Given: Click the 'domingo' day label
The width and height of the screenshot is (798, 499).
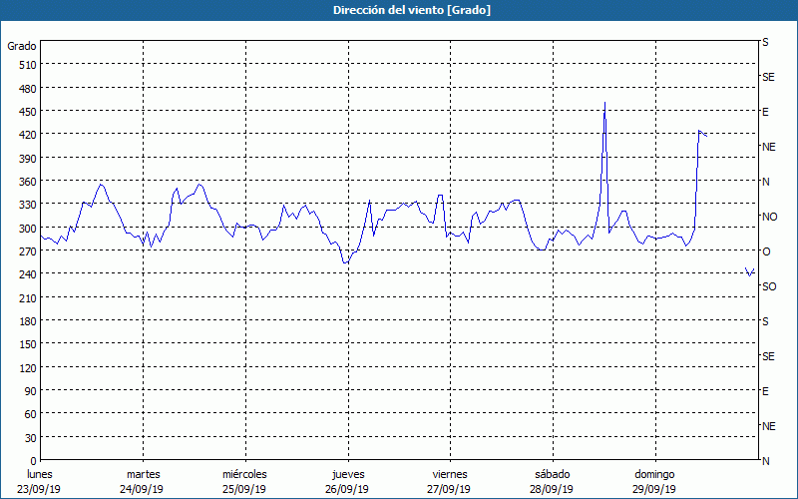Looking at the screenshot, I should (654, 475).
